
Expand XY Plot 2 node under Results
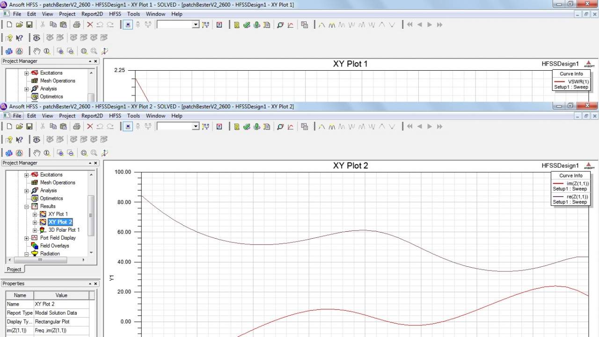coord(35,222)
